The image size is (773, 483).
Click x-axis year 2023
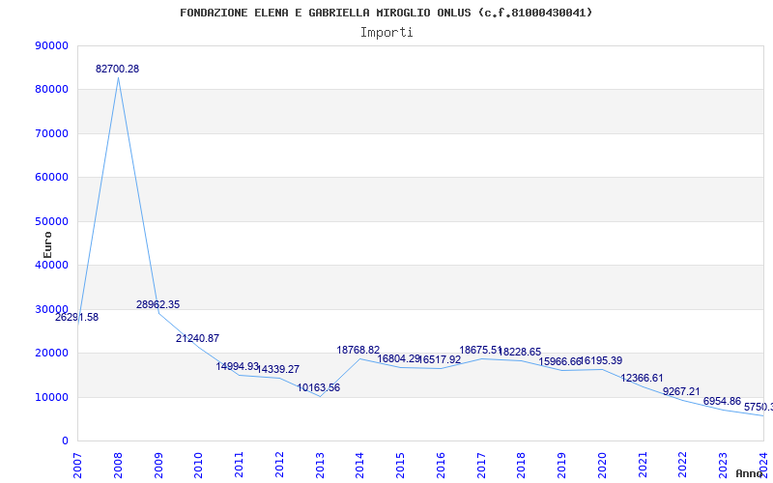point(723,466)
